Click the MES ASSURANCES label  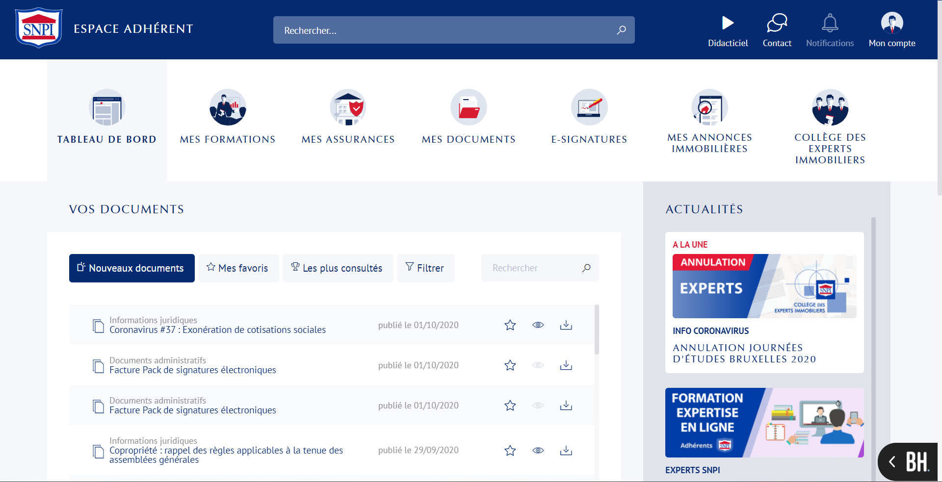[x=348, y=139]
